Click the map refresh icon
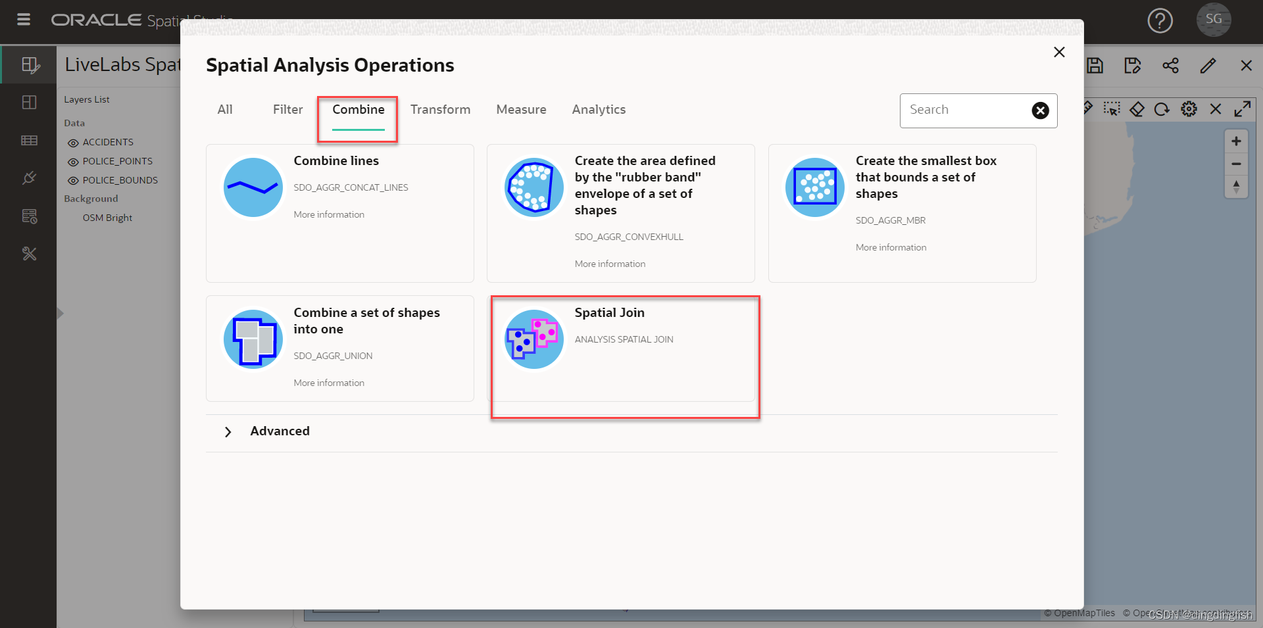 point(1162,109)
